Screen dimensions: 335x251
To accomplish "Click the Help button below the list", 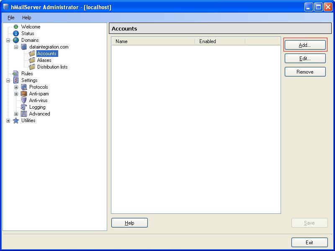I will (x=129, y=223).
